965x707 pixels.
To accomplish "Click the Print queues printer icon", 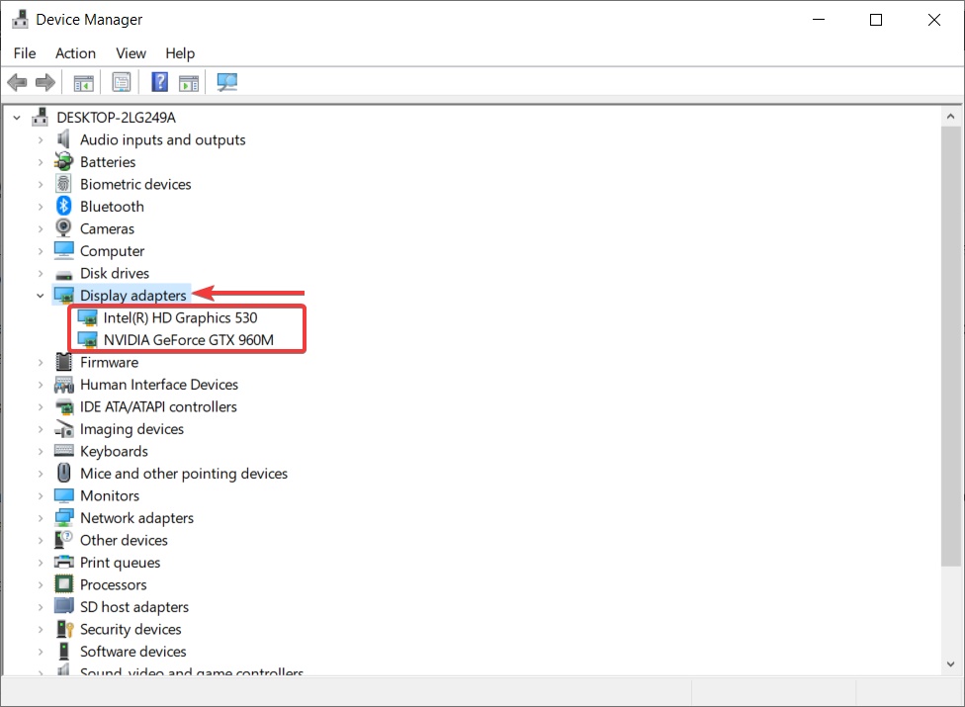I will (x=64, y=562).
